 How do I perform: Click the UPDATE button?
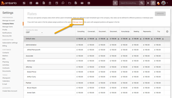pyautogui.click(x=160, y=14)
